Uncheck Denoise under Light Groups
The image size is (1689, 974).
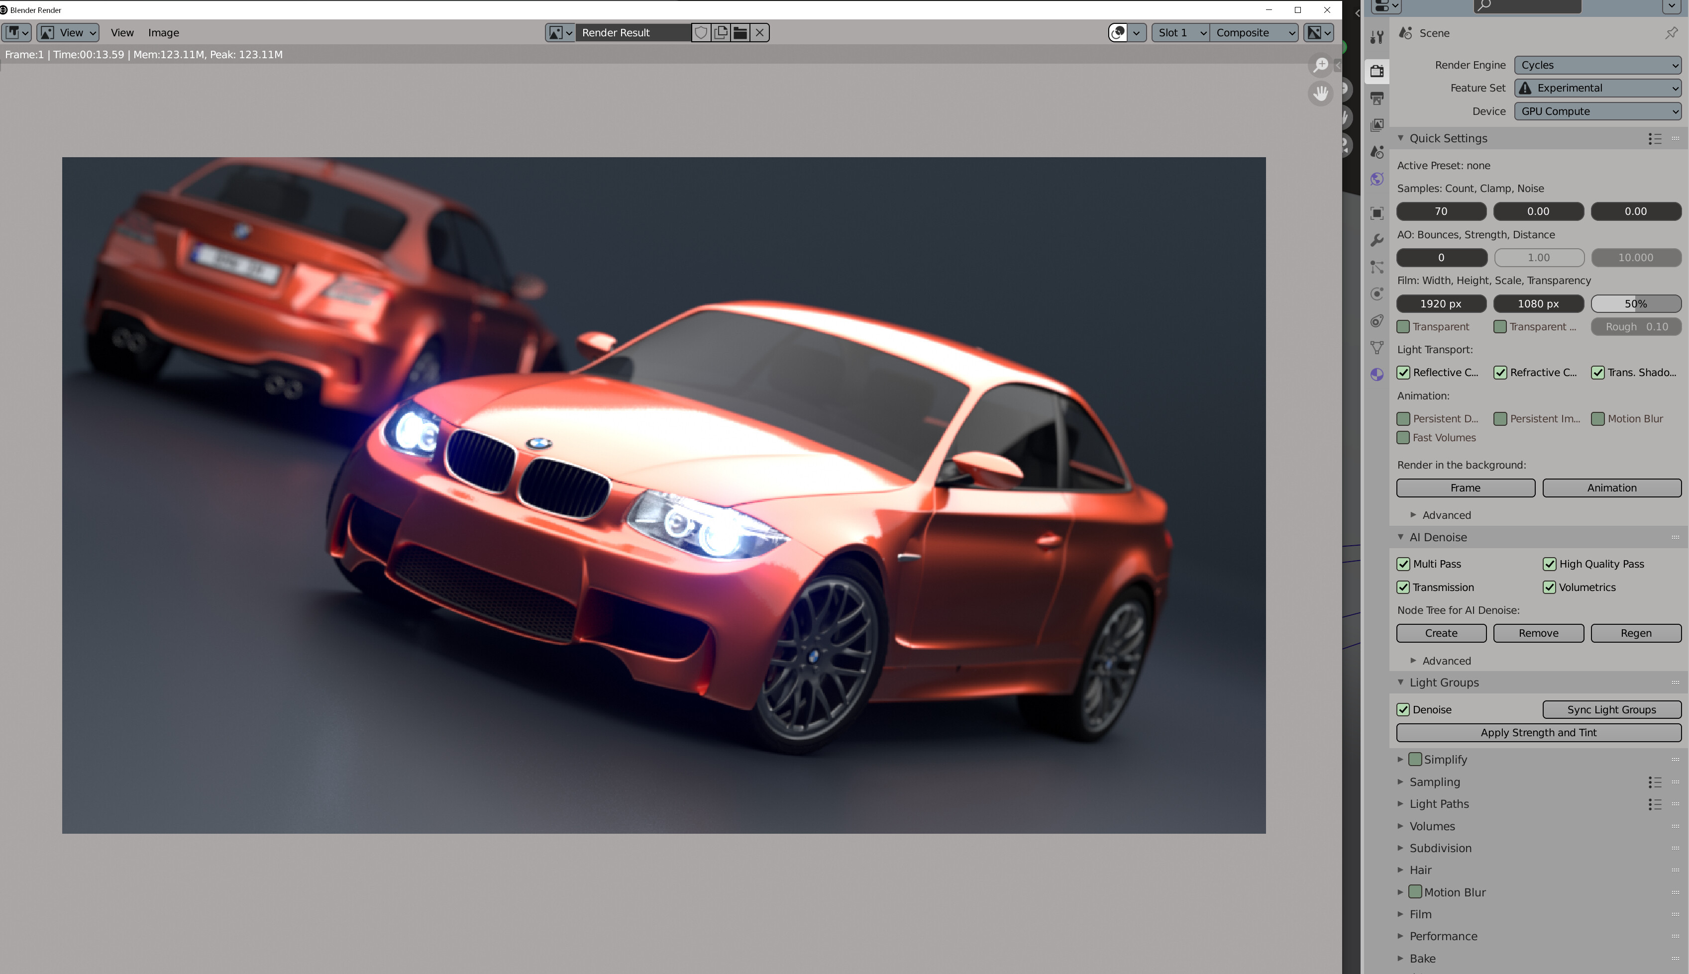tap(1403, 710)
